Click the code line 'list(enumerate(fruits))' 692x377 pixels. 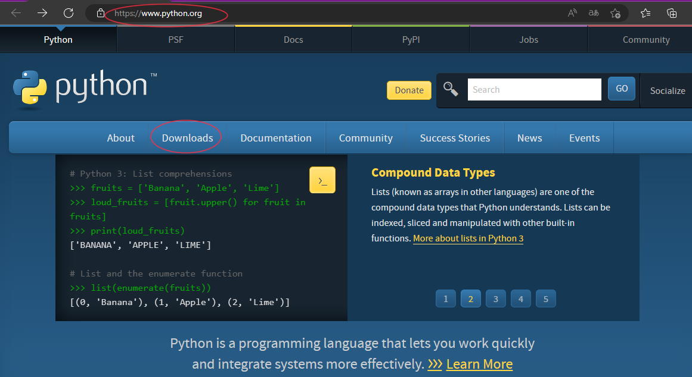click(x=140, y=288)
